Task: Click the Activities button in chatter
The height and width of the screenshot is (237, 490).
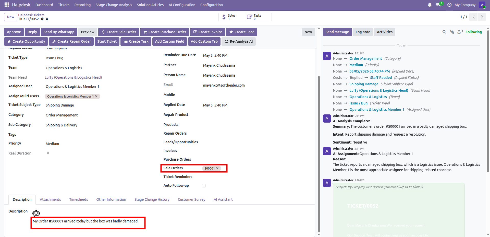Action: (385, 32)
